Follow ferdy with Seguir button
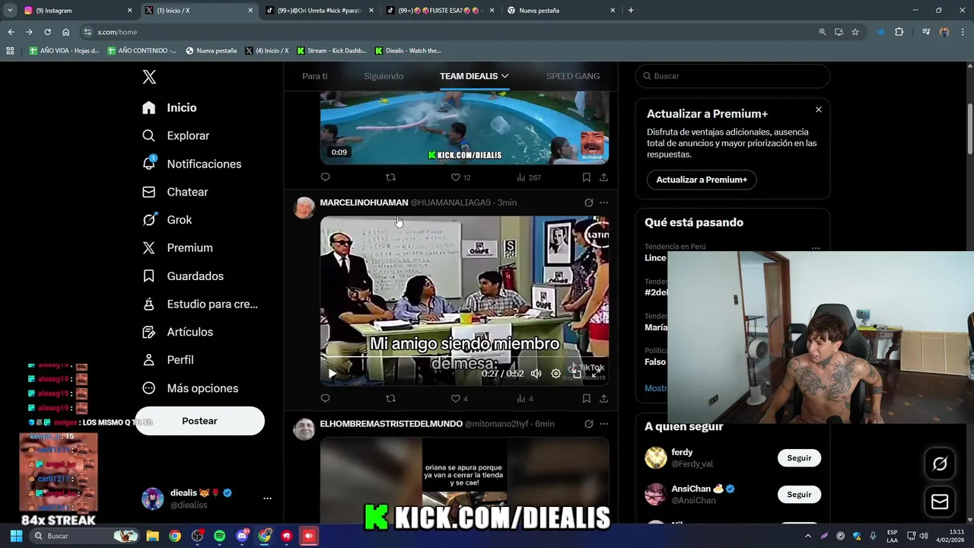974x548 pixels. tap(799, 458)
